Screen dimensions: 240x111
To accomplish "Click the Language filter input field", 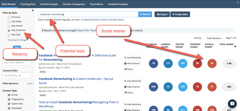I will click(17, 63).
